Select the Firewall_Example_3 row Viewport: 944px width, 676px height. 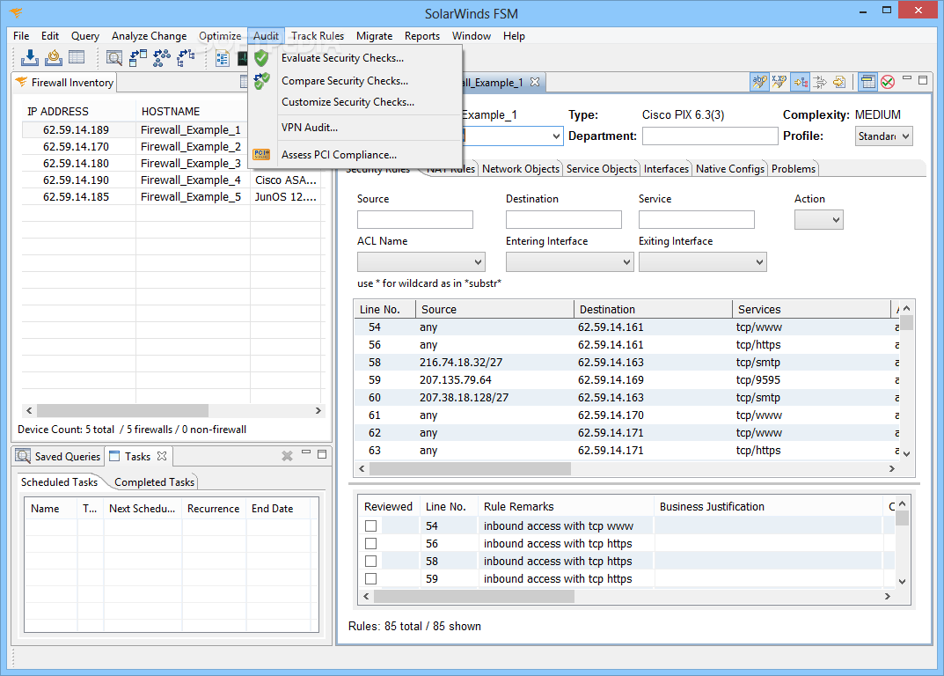[x=173, y=163]
